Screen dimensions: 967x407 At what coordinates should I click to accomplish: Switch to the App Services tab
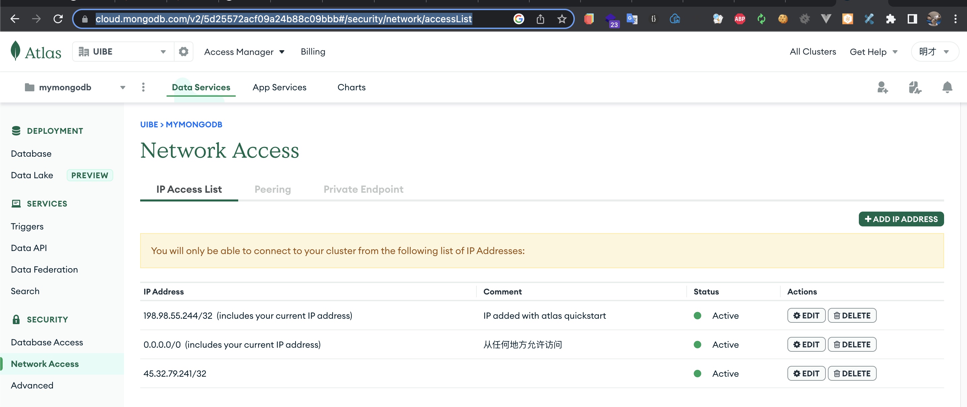(x=279, y=88)
